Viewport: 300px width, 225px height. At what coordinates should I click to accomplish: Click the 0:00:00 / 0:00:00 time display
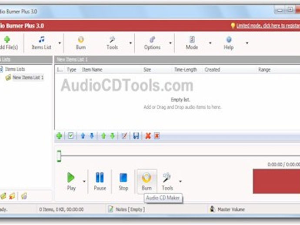coord(284,164)
